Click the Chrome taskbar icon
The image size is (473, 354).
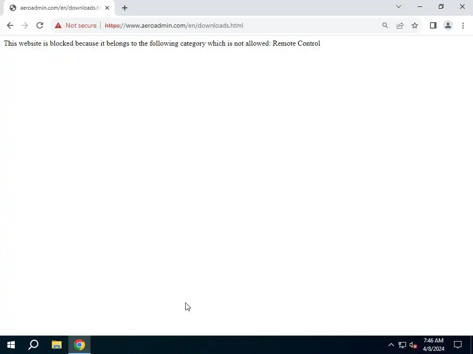79,345
